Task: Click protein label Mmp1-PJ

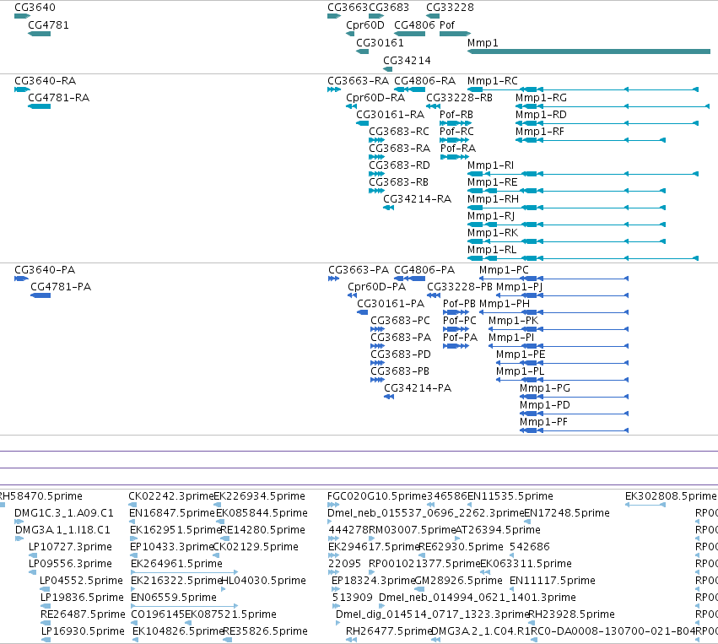Action: pos(519,287)
